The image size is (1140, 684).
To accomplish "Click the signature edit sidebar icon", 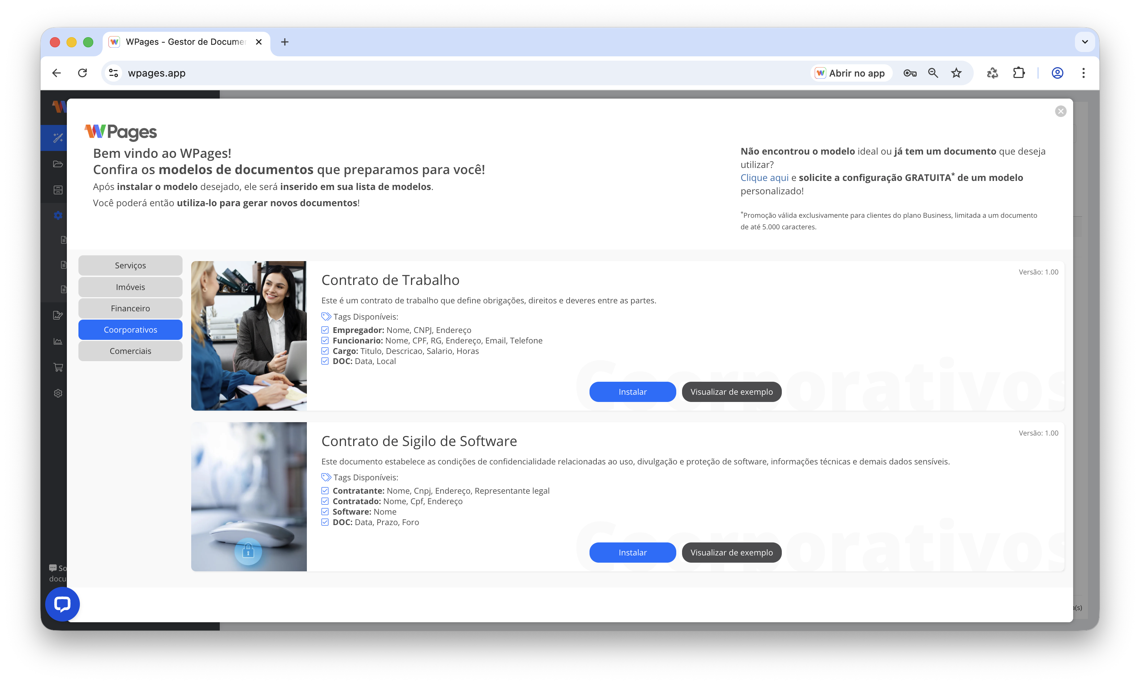I will (57, 315).
